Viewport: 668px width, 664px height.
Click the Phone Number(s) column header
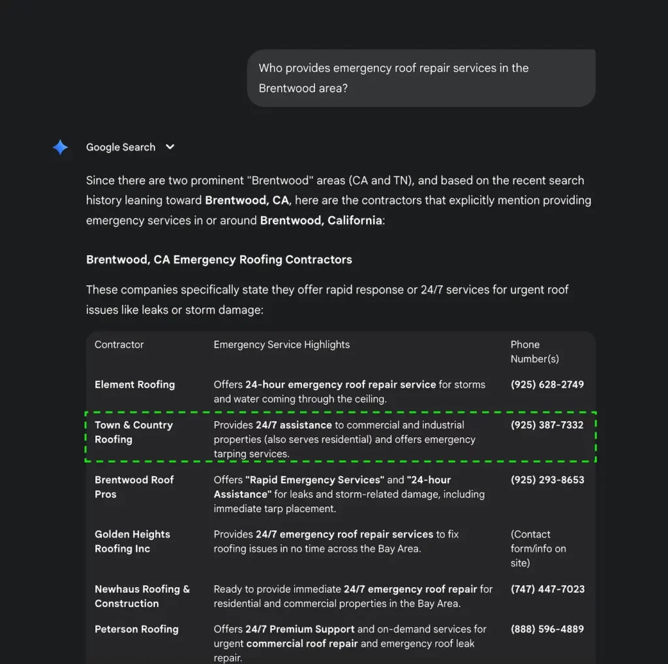(x=534, y=352)
